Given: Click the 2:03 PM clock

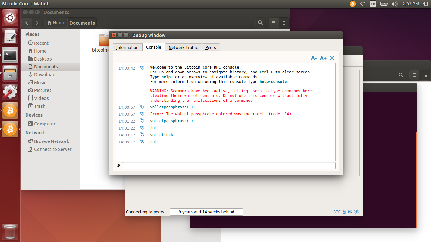Looking at the screenshot, I should pos(411,4).
